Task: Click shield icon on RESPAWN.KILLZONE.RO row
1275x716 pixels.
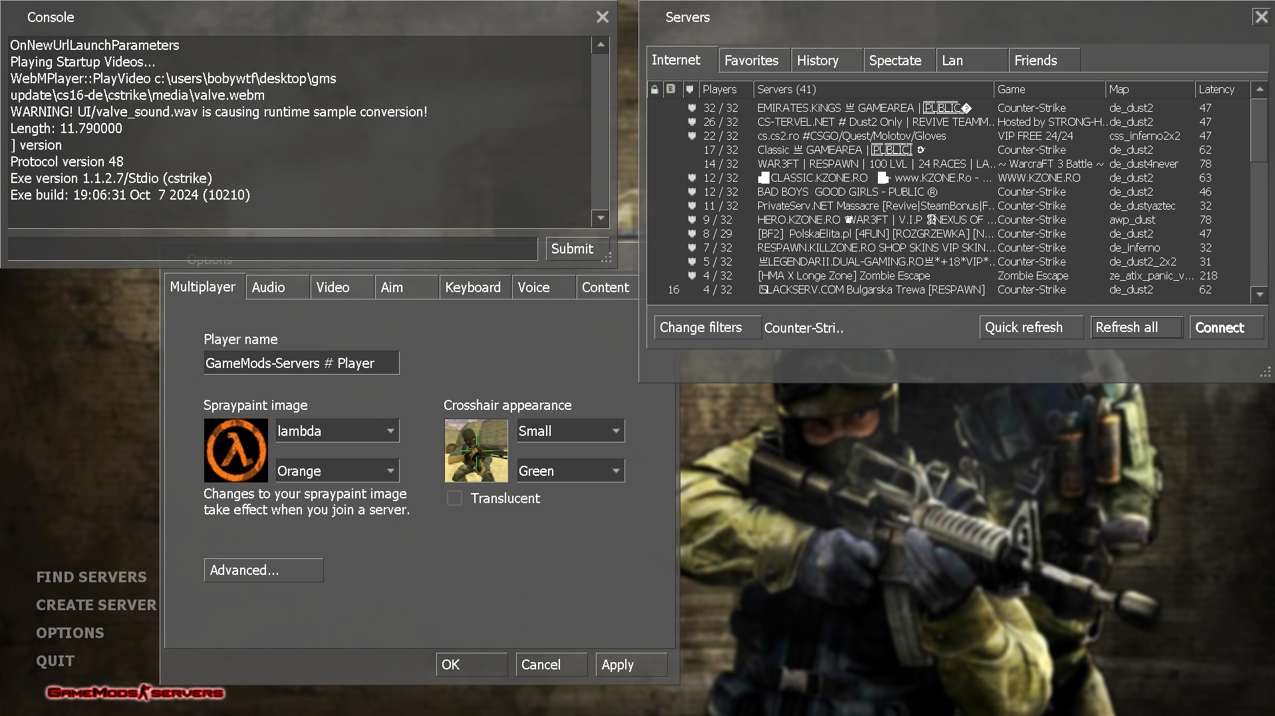Action: click(x=692, y=248)
